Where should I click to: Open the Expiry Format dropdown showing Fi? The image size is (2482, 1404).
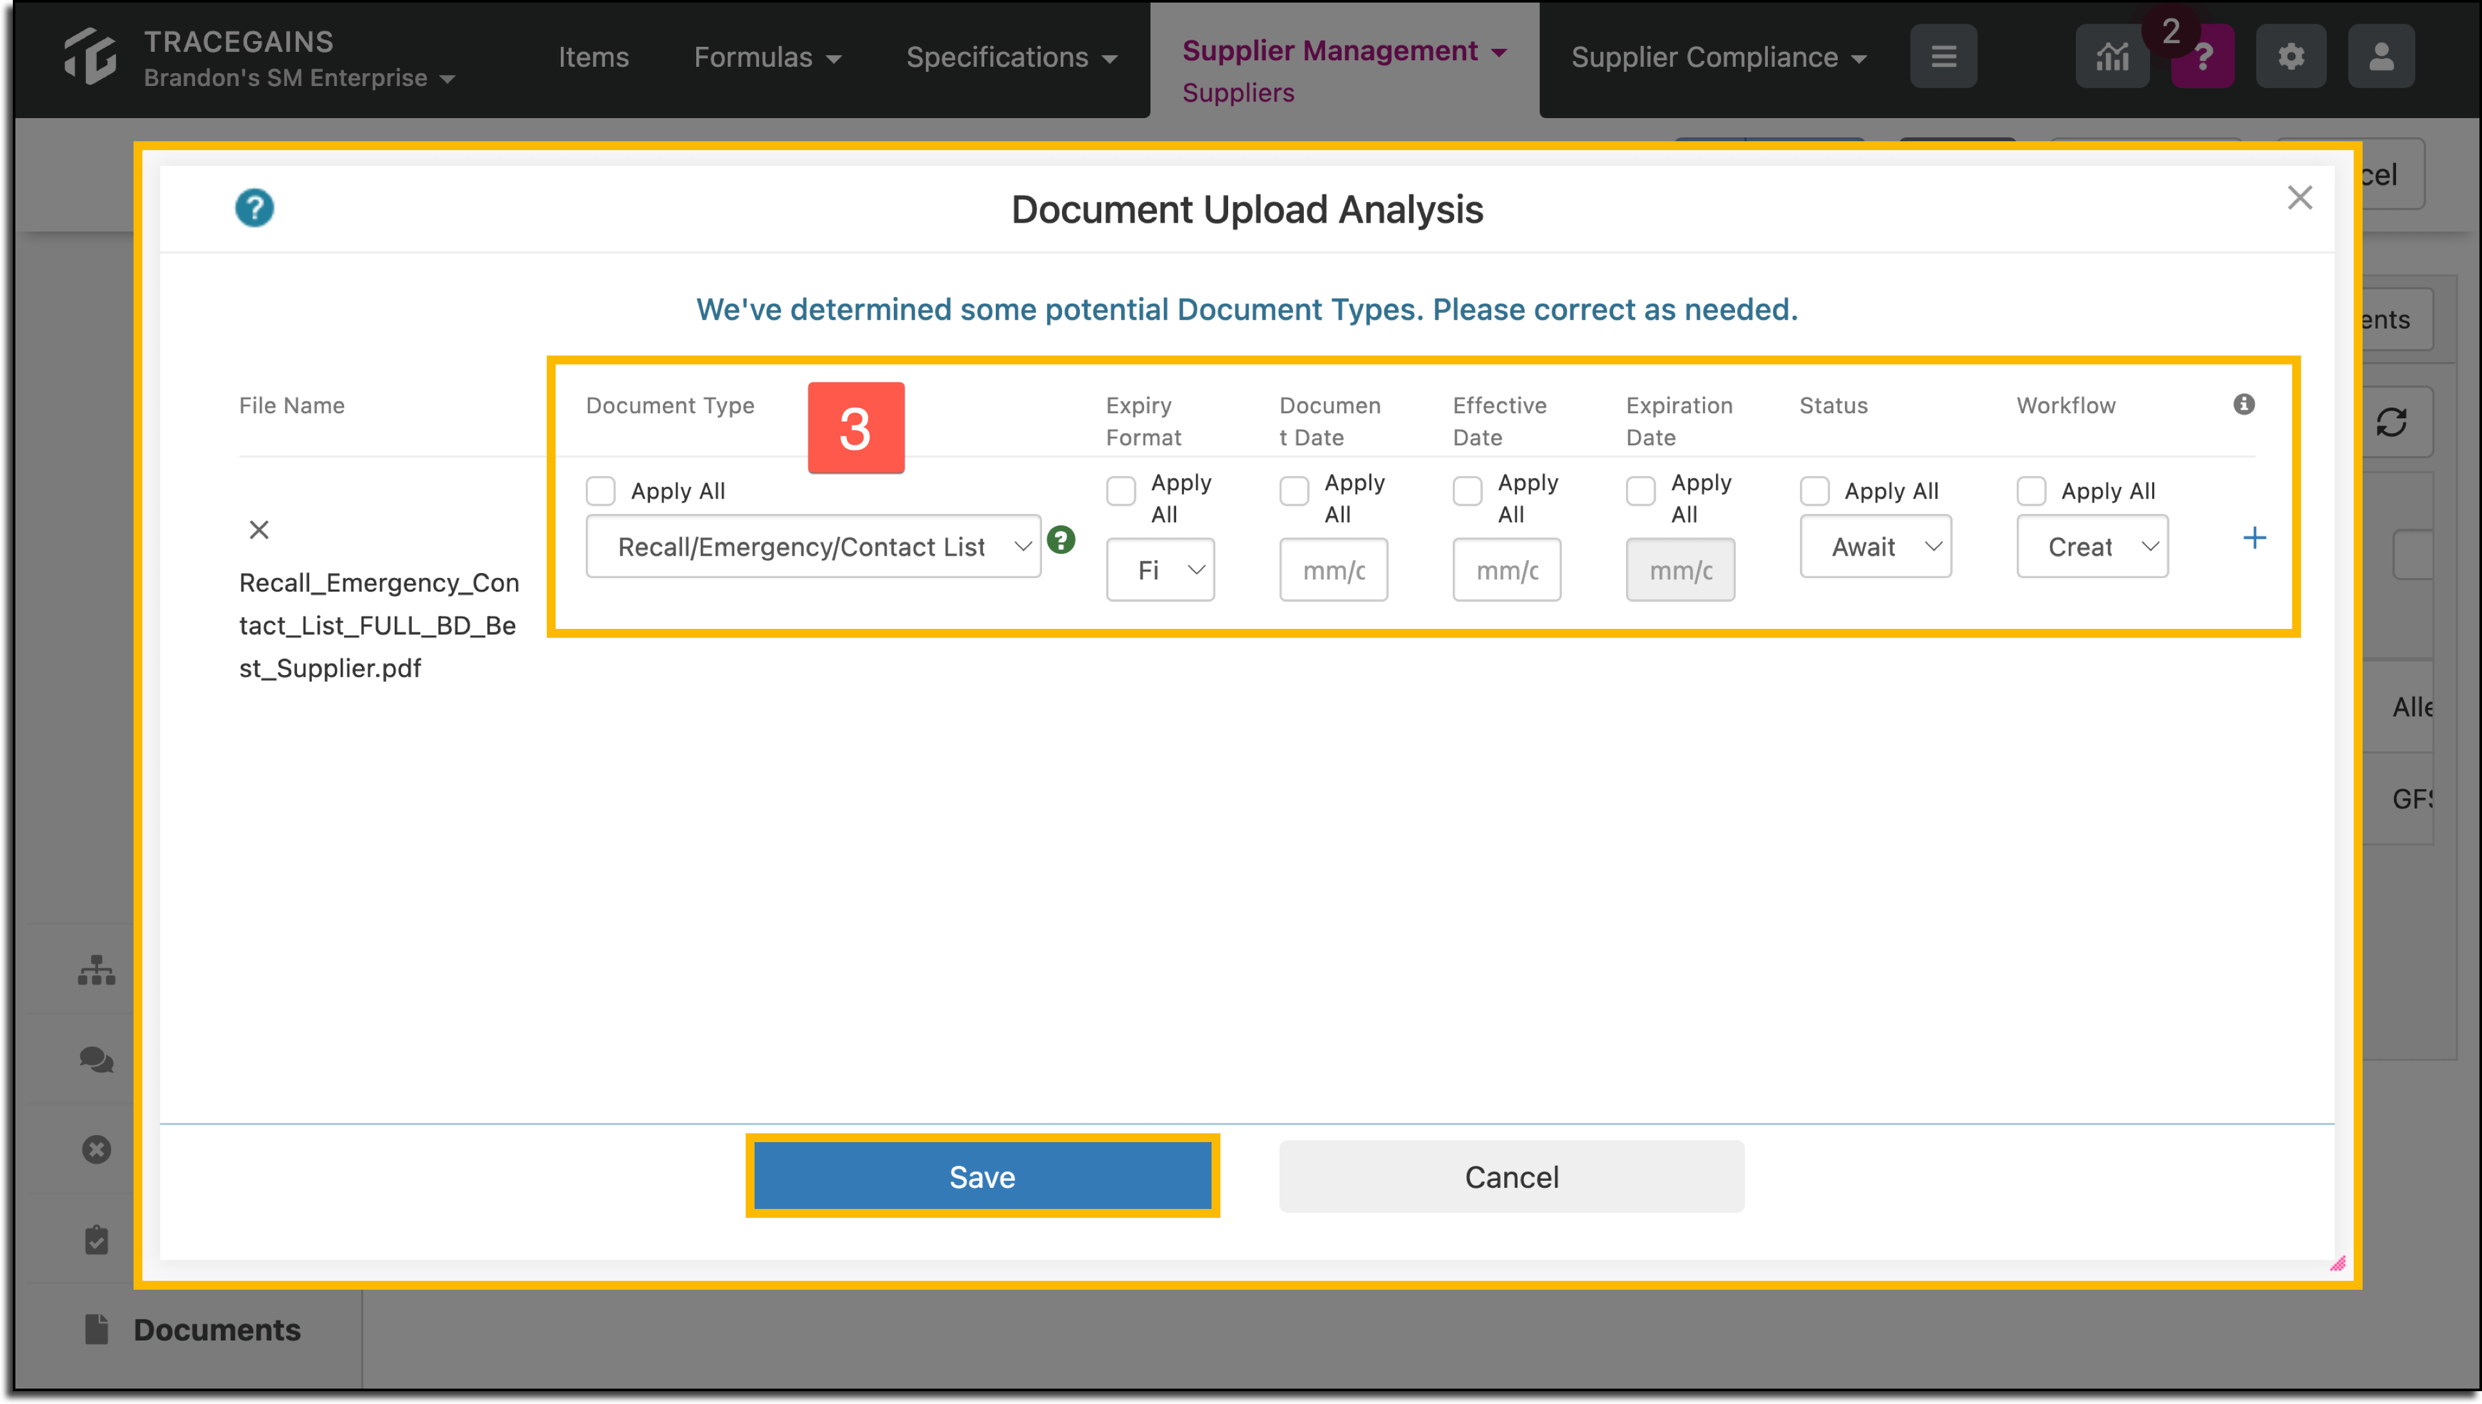pos(1160,570)
